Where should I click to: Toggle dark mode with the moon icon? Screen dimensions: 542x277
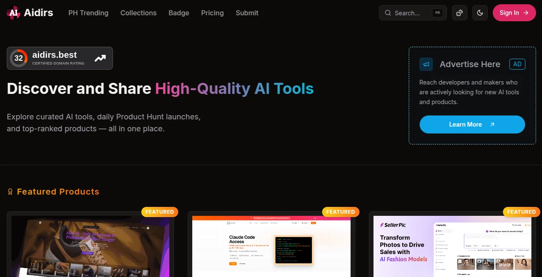pos(480,13)
